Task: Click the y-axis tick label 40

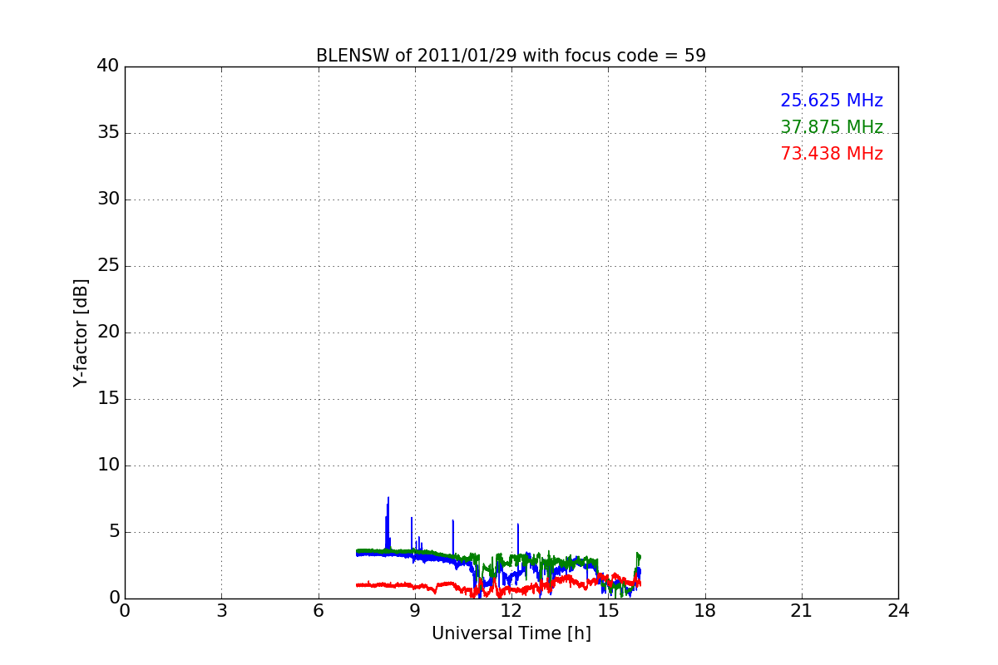Action: tap(108, 66)
